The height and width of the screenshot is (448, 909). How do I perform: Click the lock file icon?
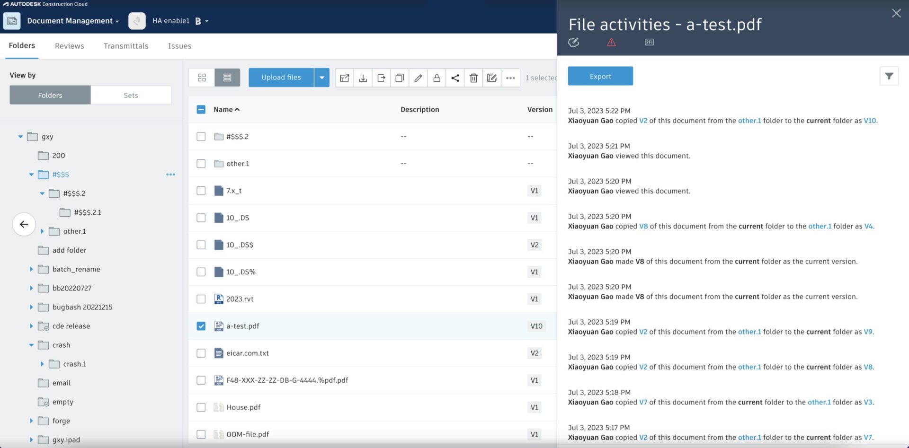437,78
